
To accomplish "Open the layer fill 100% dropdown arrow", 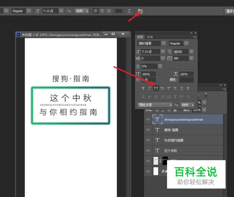I will [204, 110].
